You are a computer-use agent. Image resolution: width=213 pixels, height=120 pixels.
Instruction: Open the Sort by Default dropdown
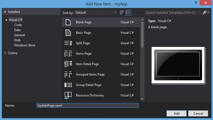96,13
